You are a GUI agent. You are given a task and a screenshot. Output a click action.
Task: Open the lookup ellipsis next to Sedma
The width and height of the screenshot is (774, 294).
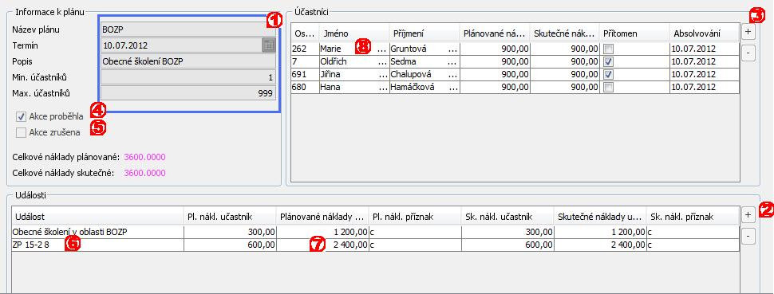452,61
